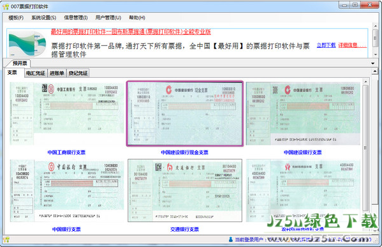Click the banner scroll down arrow
Screen dimensions: 382x247
(375, 54)
